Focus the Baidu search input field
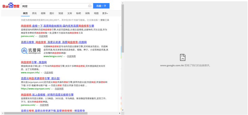The width and height of the screenshot is (248, 115). pos(55,6)
